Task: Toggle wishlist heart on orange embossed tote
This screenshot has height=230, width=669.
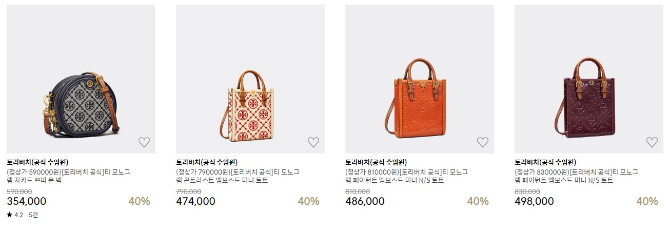Action: click(x=483, y=142)
